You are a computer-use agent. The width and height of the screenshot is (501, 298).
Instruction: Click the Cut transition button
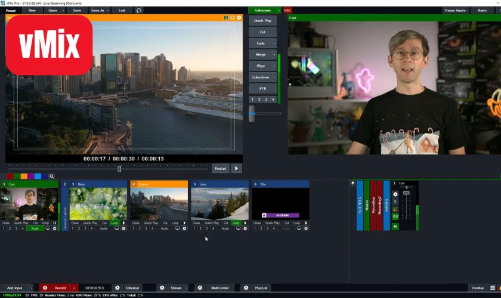pyautogui.click(x=262, y=32)
